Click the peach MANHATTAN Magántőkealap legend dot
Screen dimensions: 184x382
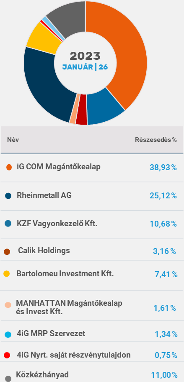8,305
